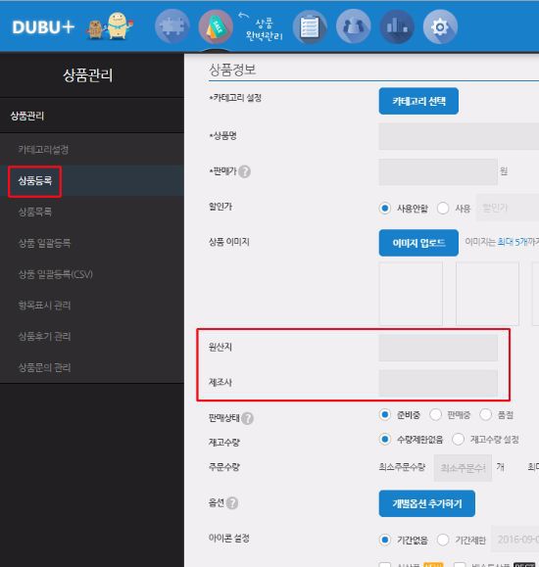Select 기간제한 for icon setting
Screen dimensions: 539x567
pos(443,540)
